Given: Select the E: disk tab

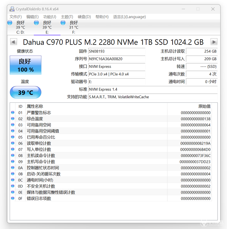Looking at the screenshot, I should click(x=47, y=28).
